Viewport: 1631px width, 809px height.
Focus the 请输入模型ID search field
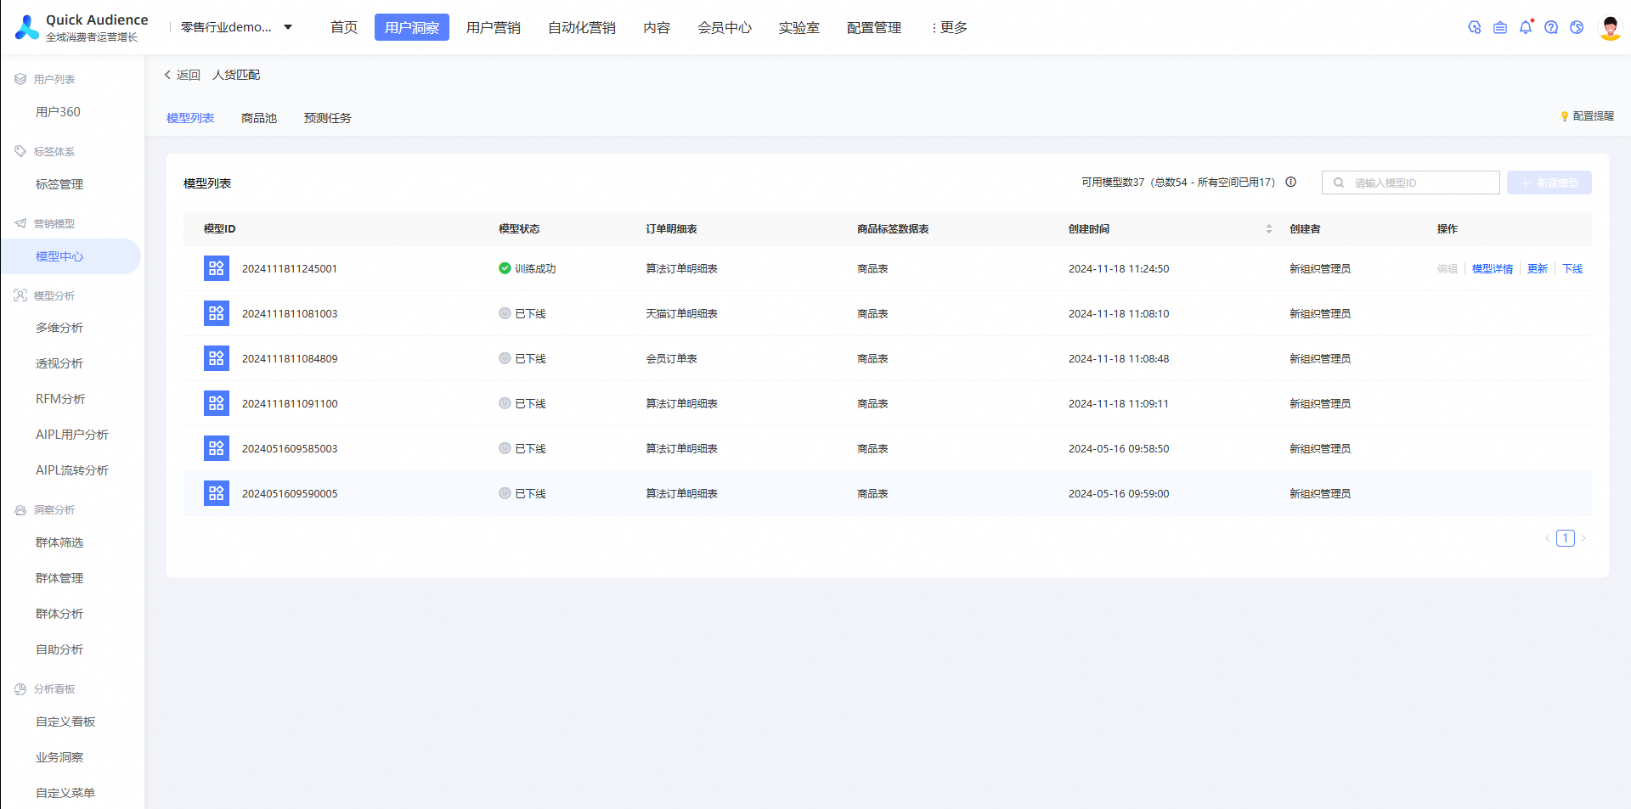(x=1410, y=183)
